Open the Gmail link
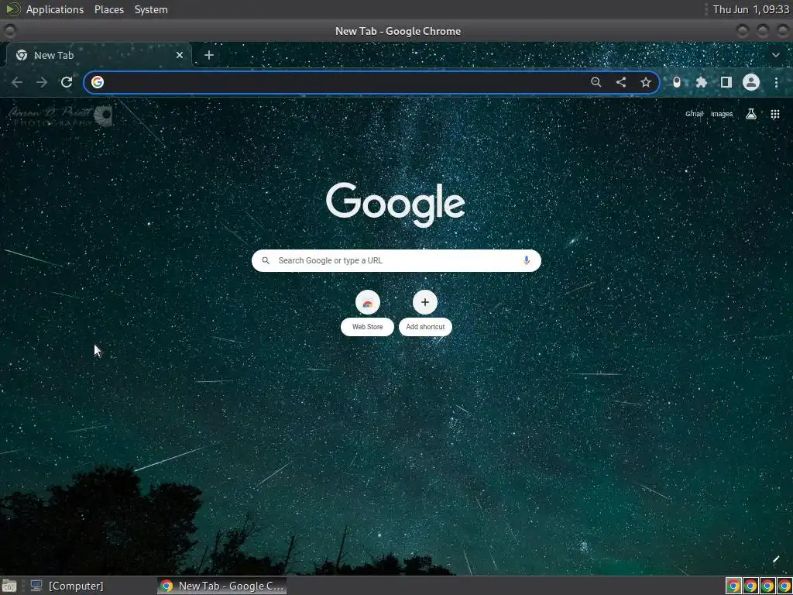This screenshot has width=793, height=595. pyautogui.click(x=694, y=114)
